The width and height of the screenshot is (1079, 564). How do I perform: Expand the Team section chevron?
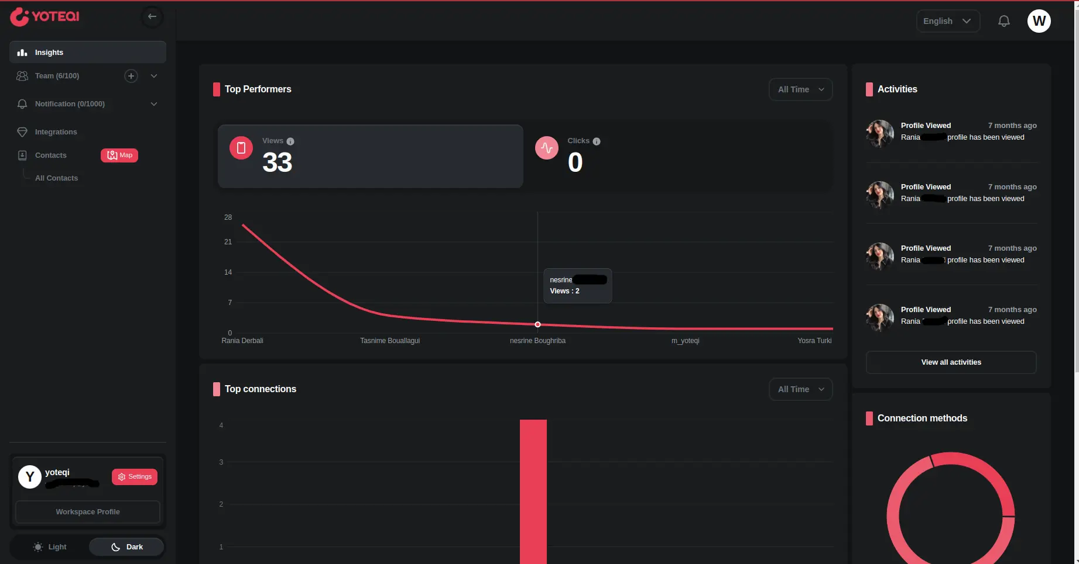pos(154,76)
